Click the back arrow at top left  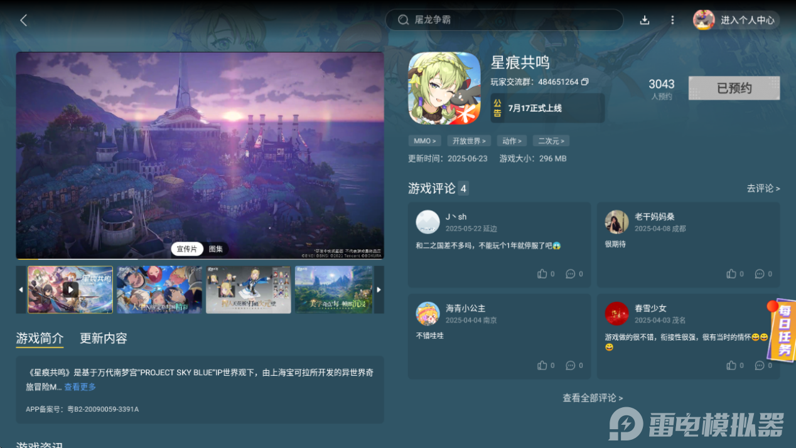tap(23, 19)
